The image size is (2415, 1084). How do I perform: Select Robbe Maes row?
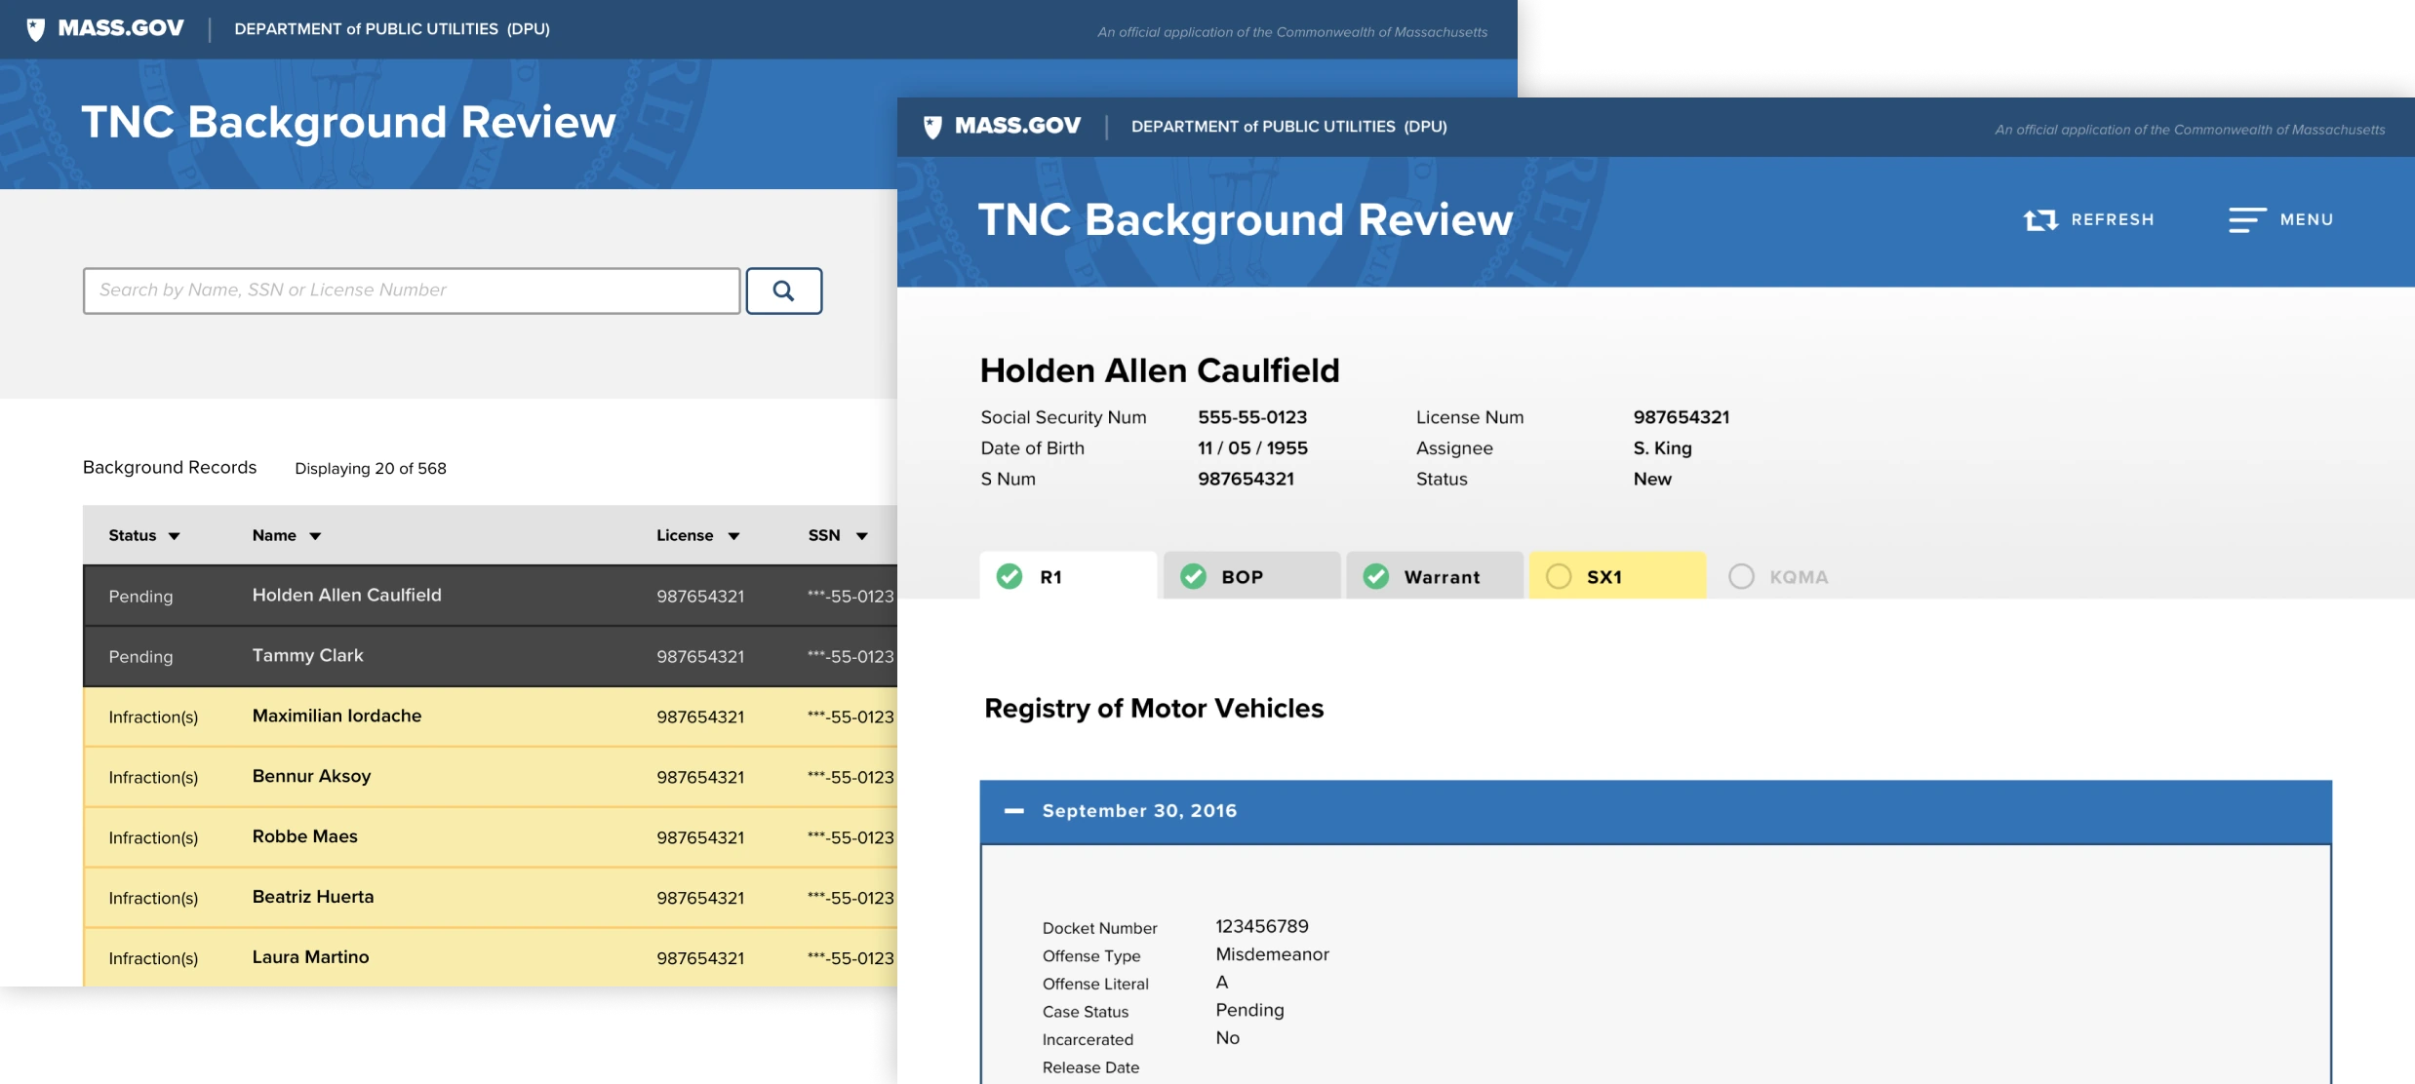490,837
